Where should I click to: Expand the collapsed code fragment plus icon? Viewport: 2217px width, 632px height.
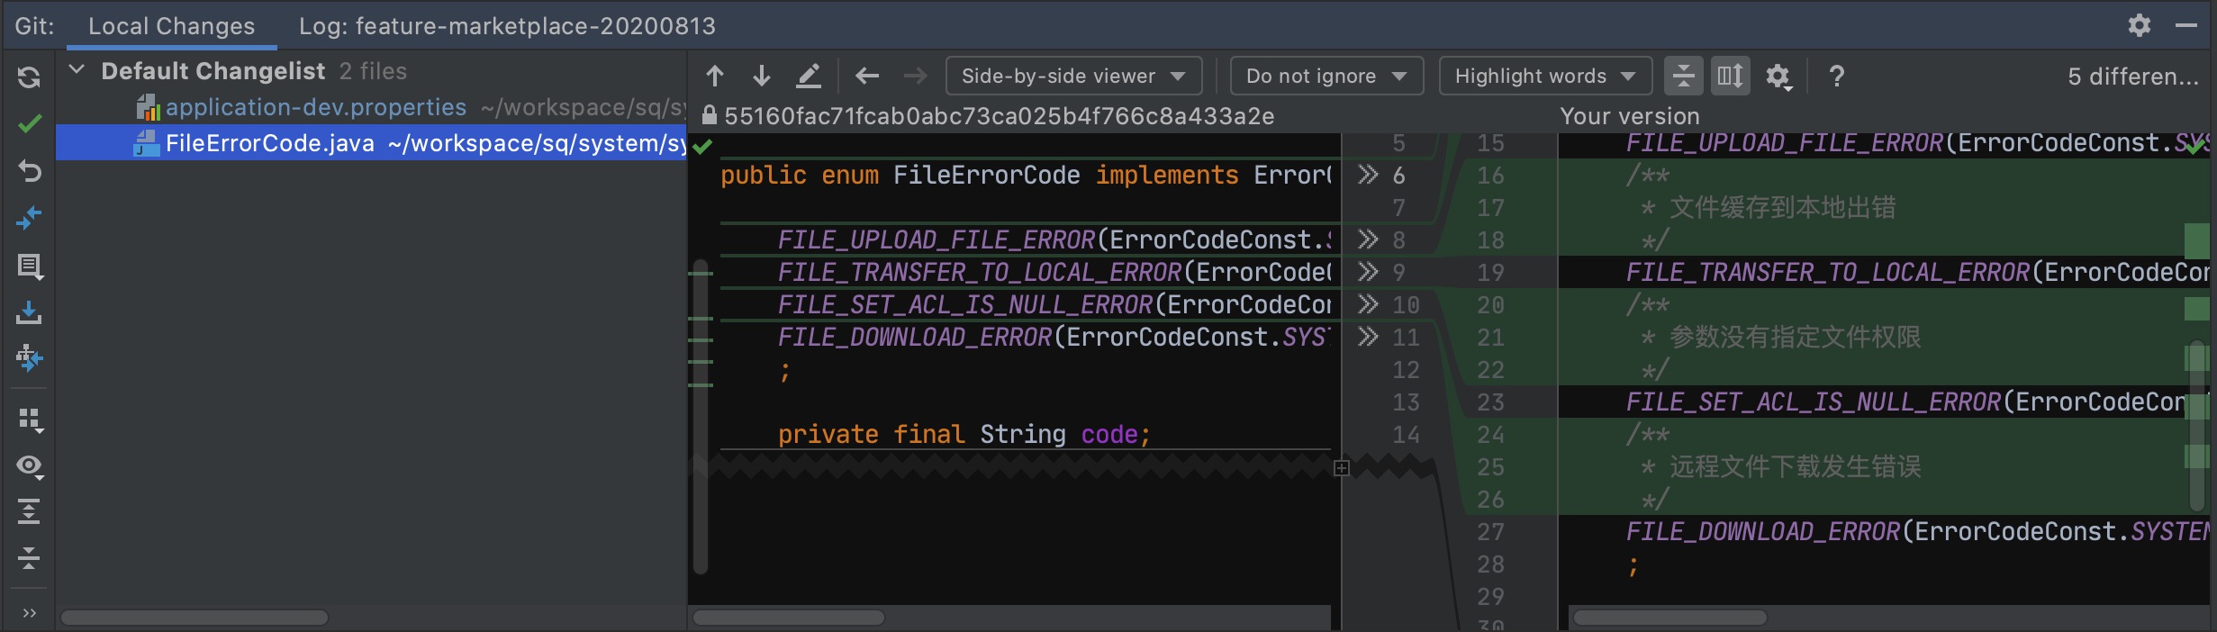(1342, 468)
